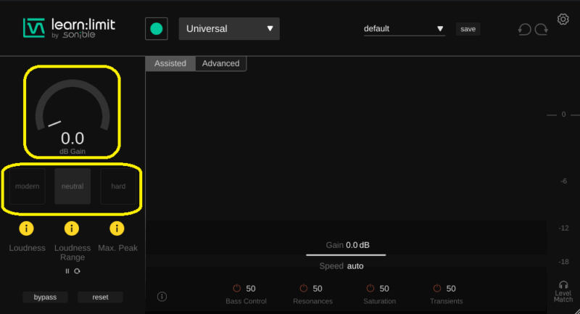
Task: Toggle the Bass Control power button
Action: click(236, 289)
